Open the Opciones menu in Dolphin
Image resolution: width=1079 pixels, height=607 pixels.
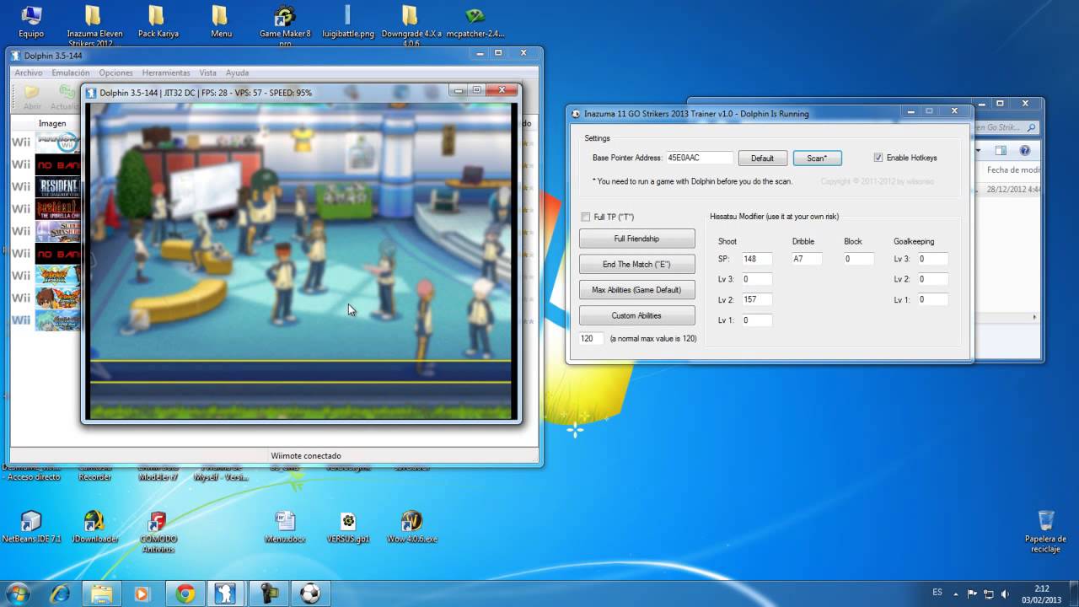pyautogui.click(x=116, y=73)
